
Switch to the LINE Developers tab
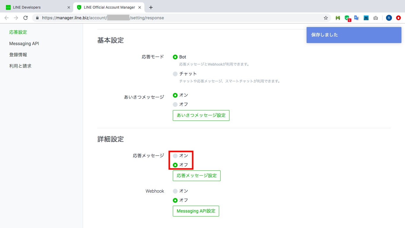(x=38, y=7)
